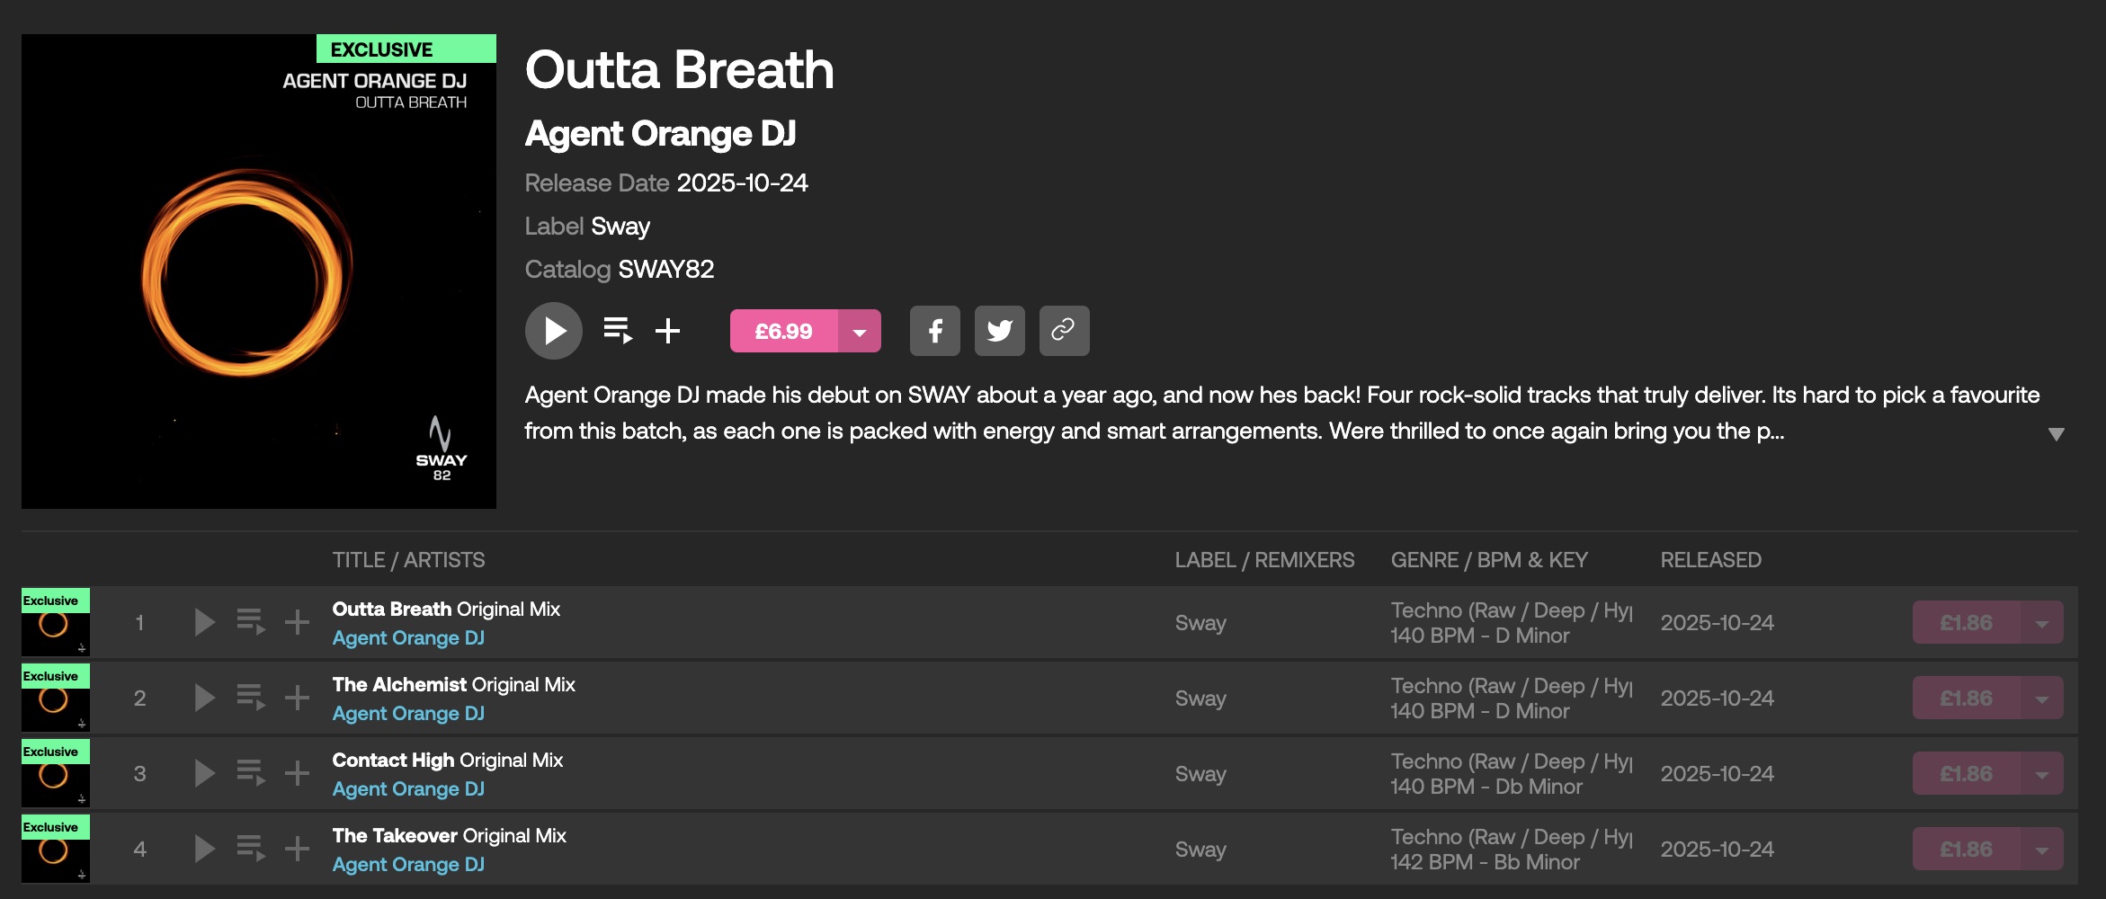Add the release to a playlist with plus icon
The image size is (2106, 899).
(667, 331)
